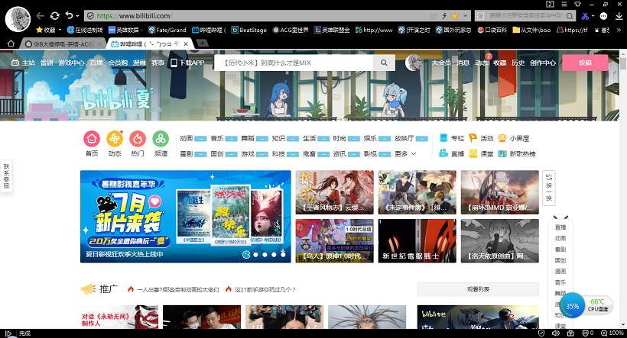
Task: Open the BeatStage bookmark
Action: [x=249, y=30]
